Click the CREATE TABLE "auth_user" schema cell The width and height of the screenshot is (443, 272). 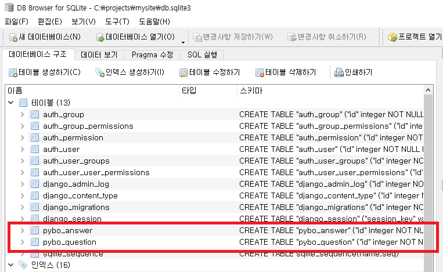(x=331, y=149)
